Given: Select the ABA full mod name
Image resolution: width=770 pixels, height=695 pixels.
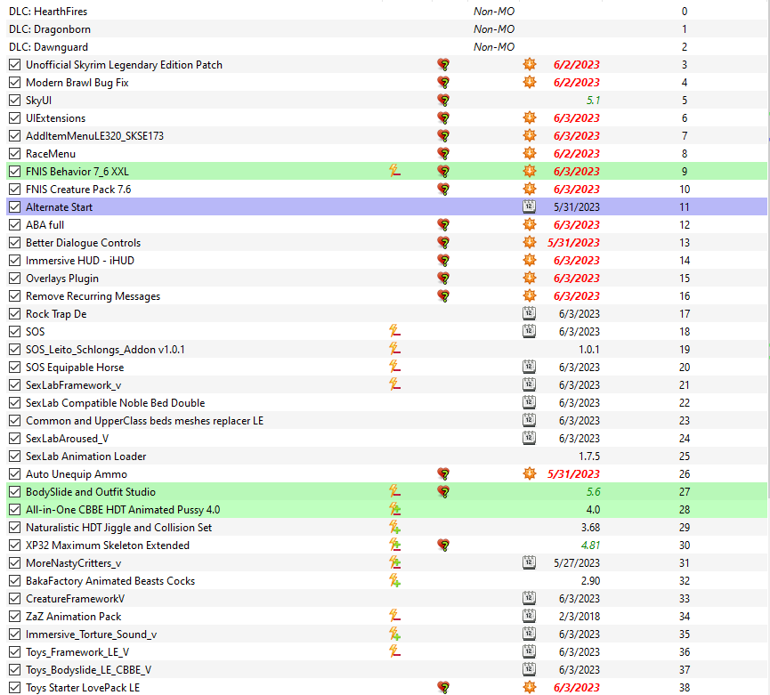Looking at the screenshot, I should click(45, 225).
